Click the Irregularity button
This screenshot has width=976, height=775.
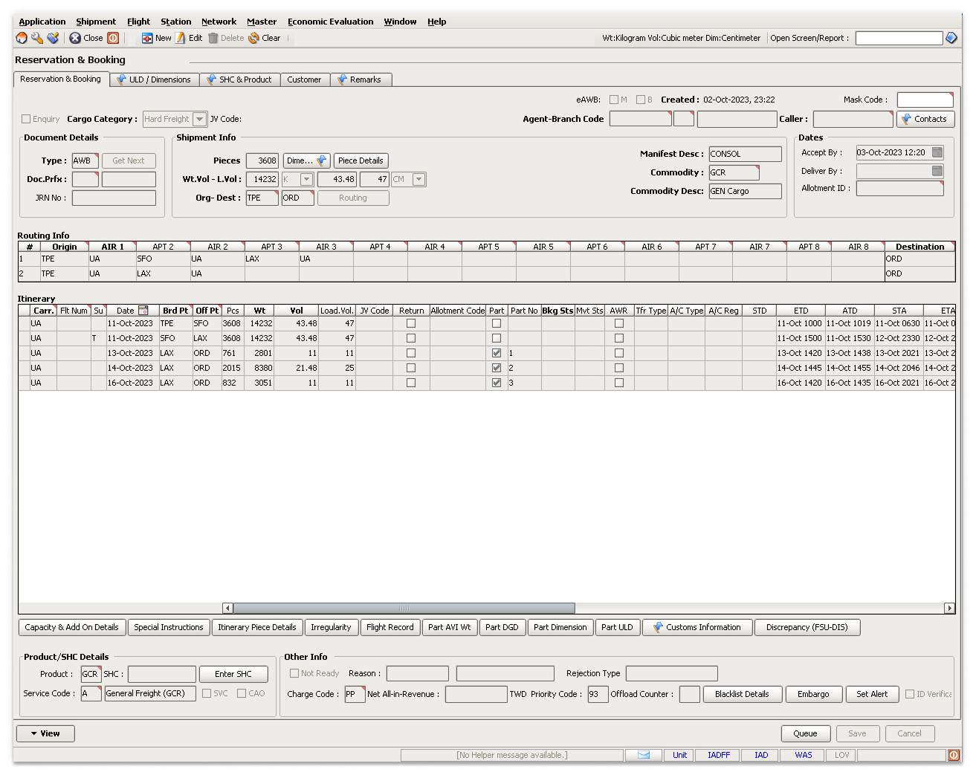point(331,627)
